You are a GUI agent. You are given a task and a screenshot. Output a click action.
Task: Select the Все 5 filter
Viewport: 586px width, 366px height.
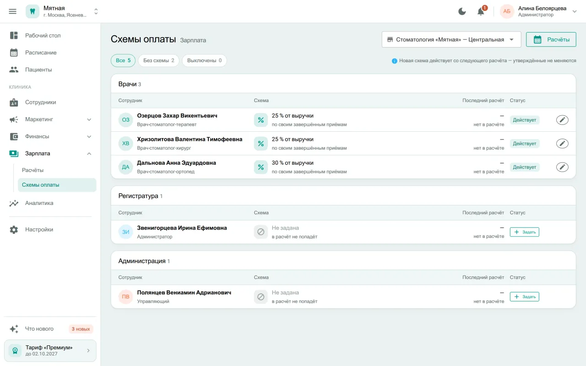point(123,60)
